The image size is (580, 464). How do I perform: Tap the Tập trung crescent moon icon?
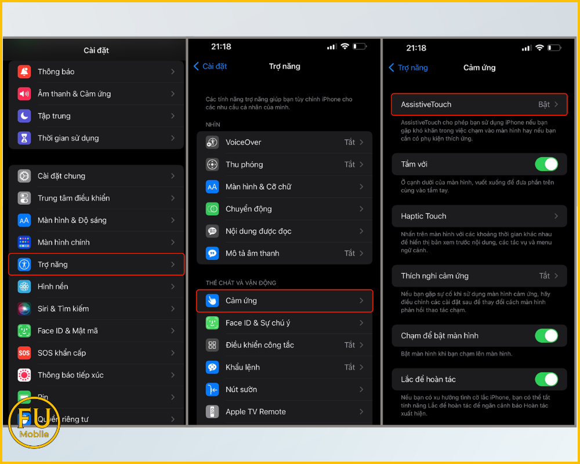23,115
